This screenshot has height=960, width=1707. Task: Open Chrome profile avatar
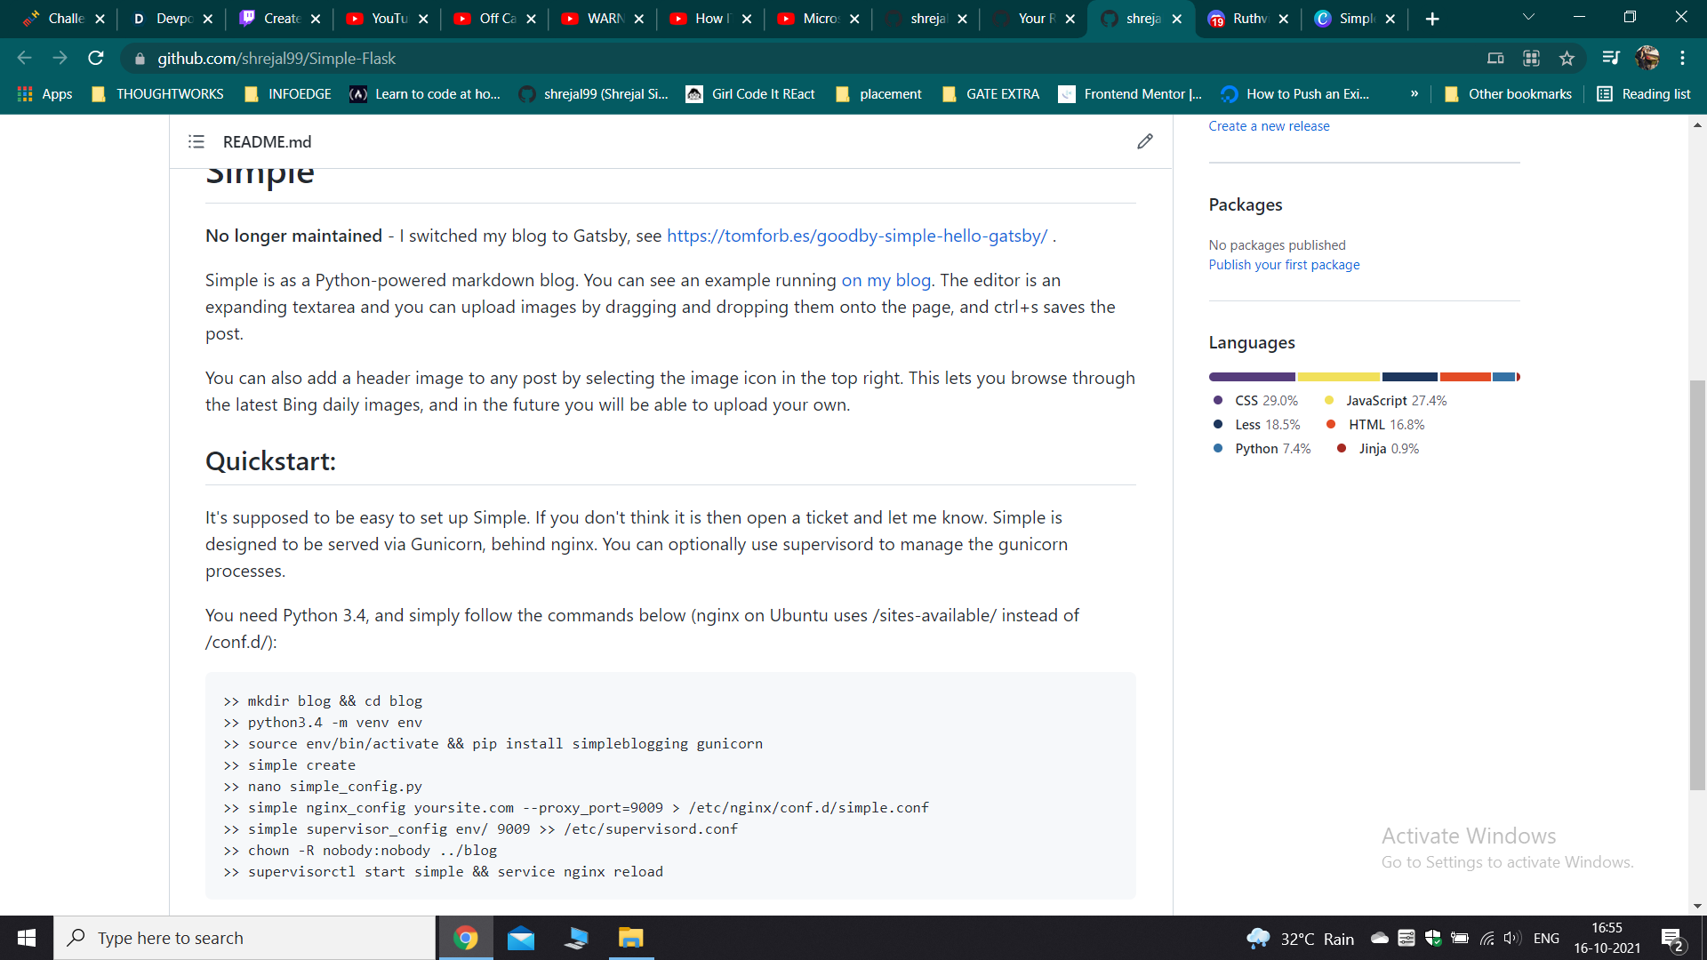(x=1647, y=59)
